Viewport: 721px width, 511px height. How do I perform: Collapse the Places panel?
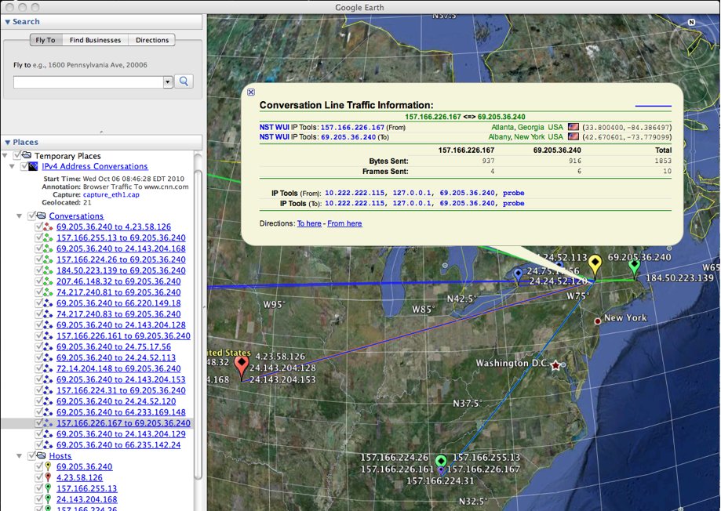click(x=7, y=143)
